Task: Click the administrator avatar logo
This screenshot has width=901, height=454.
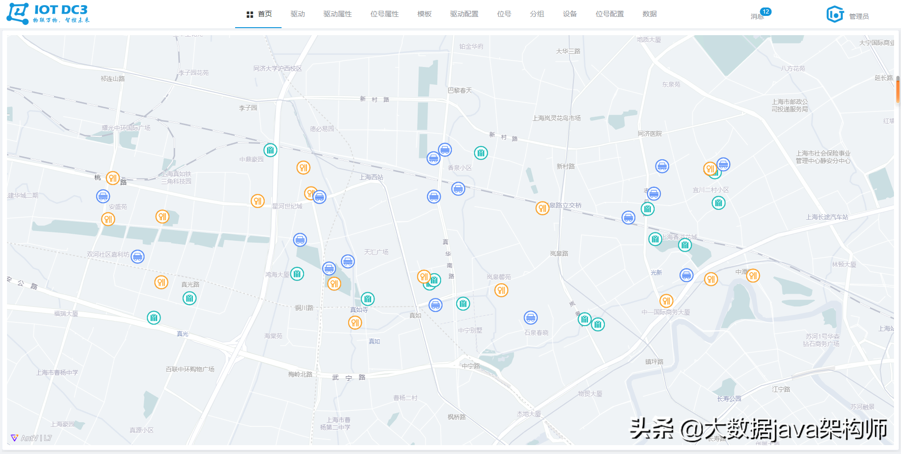Action: [x=835, y=15]
